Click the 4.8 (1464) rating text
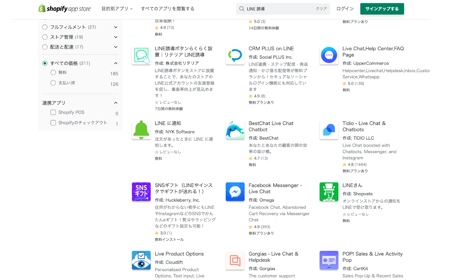Screen dimensions: 475x280 [355, 165]
